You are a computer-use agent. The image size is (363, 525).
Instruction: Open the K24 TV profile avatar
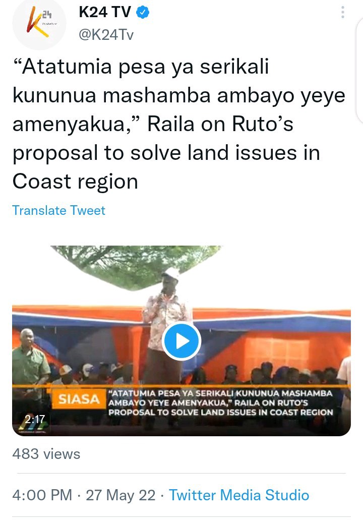click(39, 23)
